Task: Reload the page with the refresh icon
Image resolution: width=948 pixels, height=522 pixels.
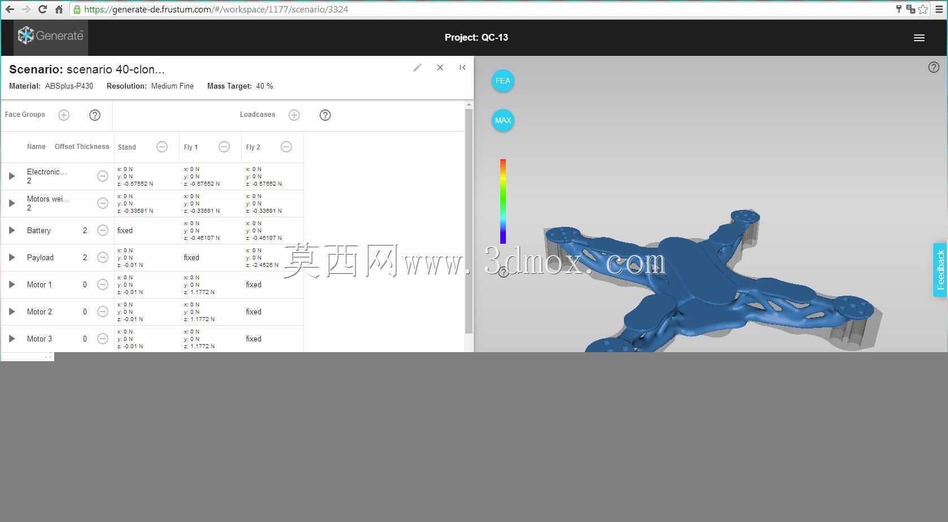Action: [x=42, y=9]
